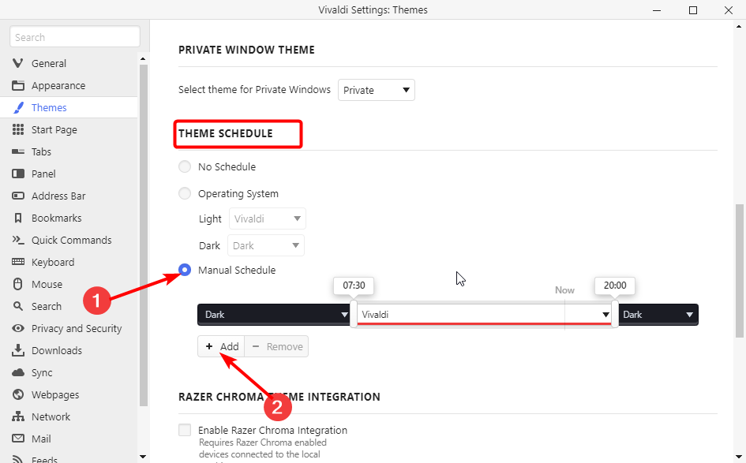
Task: Open General settings via the Vivaldi icon
Action: (18, 63)
